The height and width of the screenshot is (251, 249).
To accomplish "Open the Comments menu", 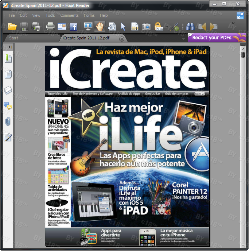I will click(x=69, y=15).
